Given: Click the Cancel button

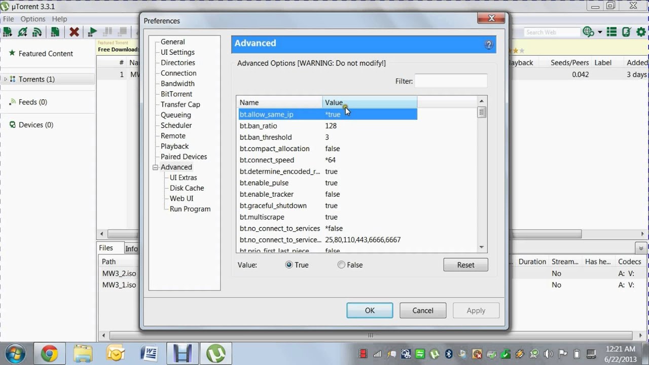Looking at the screenshot, I should pyautogui.click(x=423, y=310).
